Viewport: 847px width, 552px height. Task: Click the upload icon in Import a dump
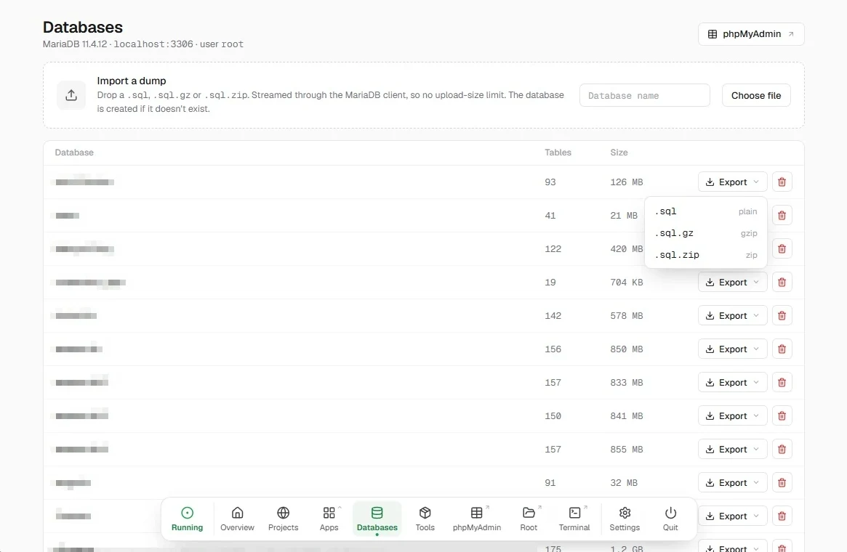71,95
